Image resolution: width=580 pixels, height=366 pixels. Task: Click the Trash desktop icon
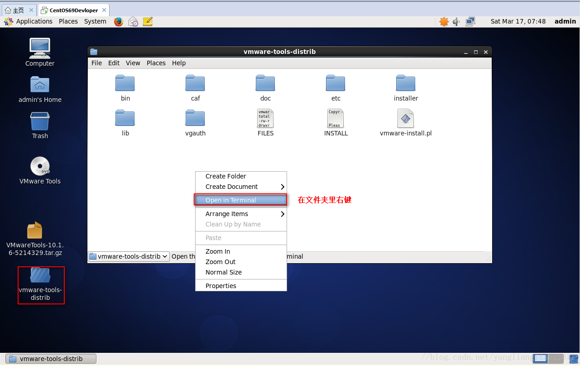40,121
